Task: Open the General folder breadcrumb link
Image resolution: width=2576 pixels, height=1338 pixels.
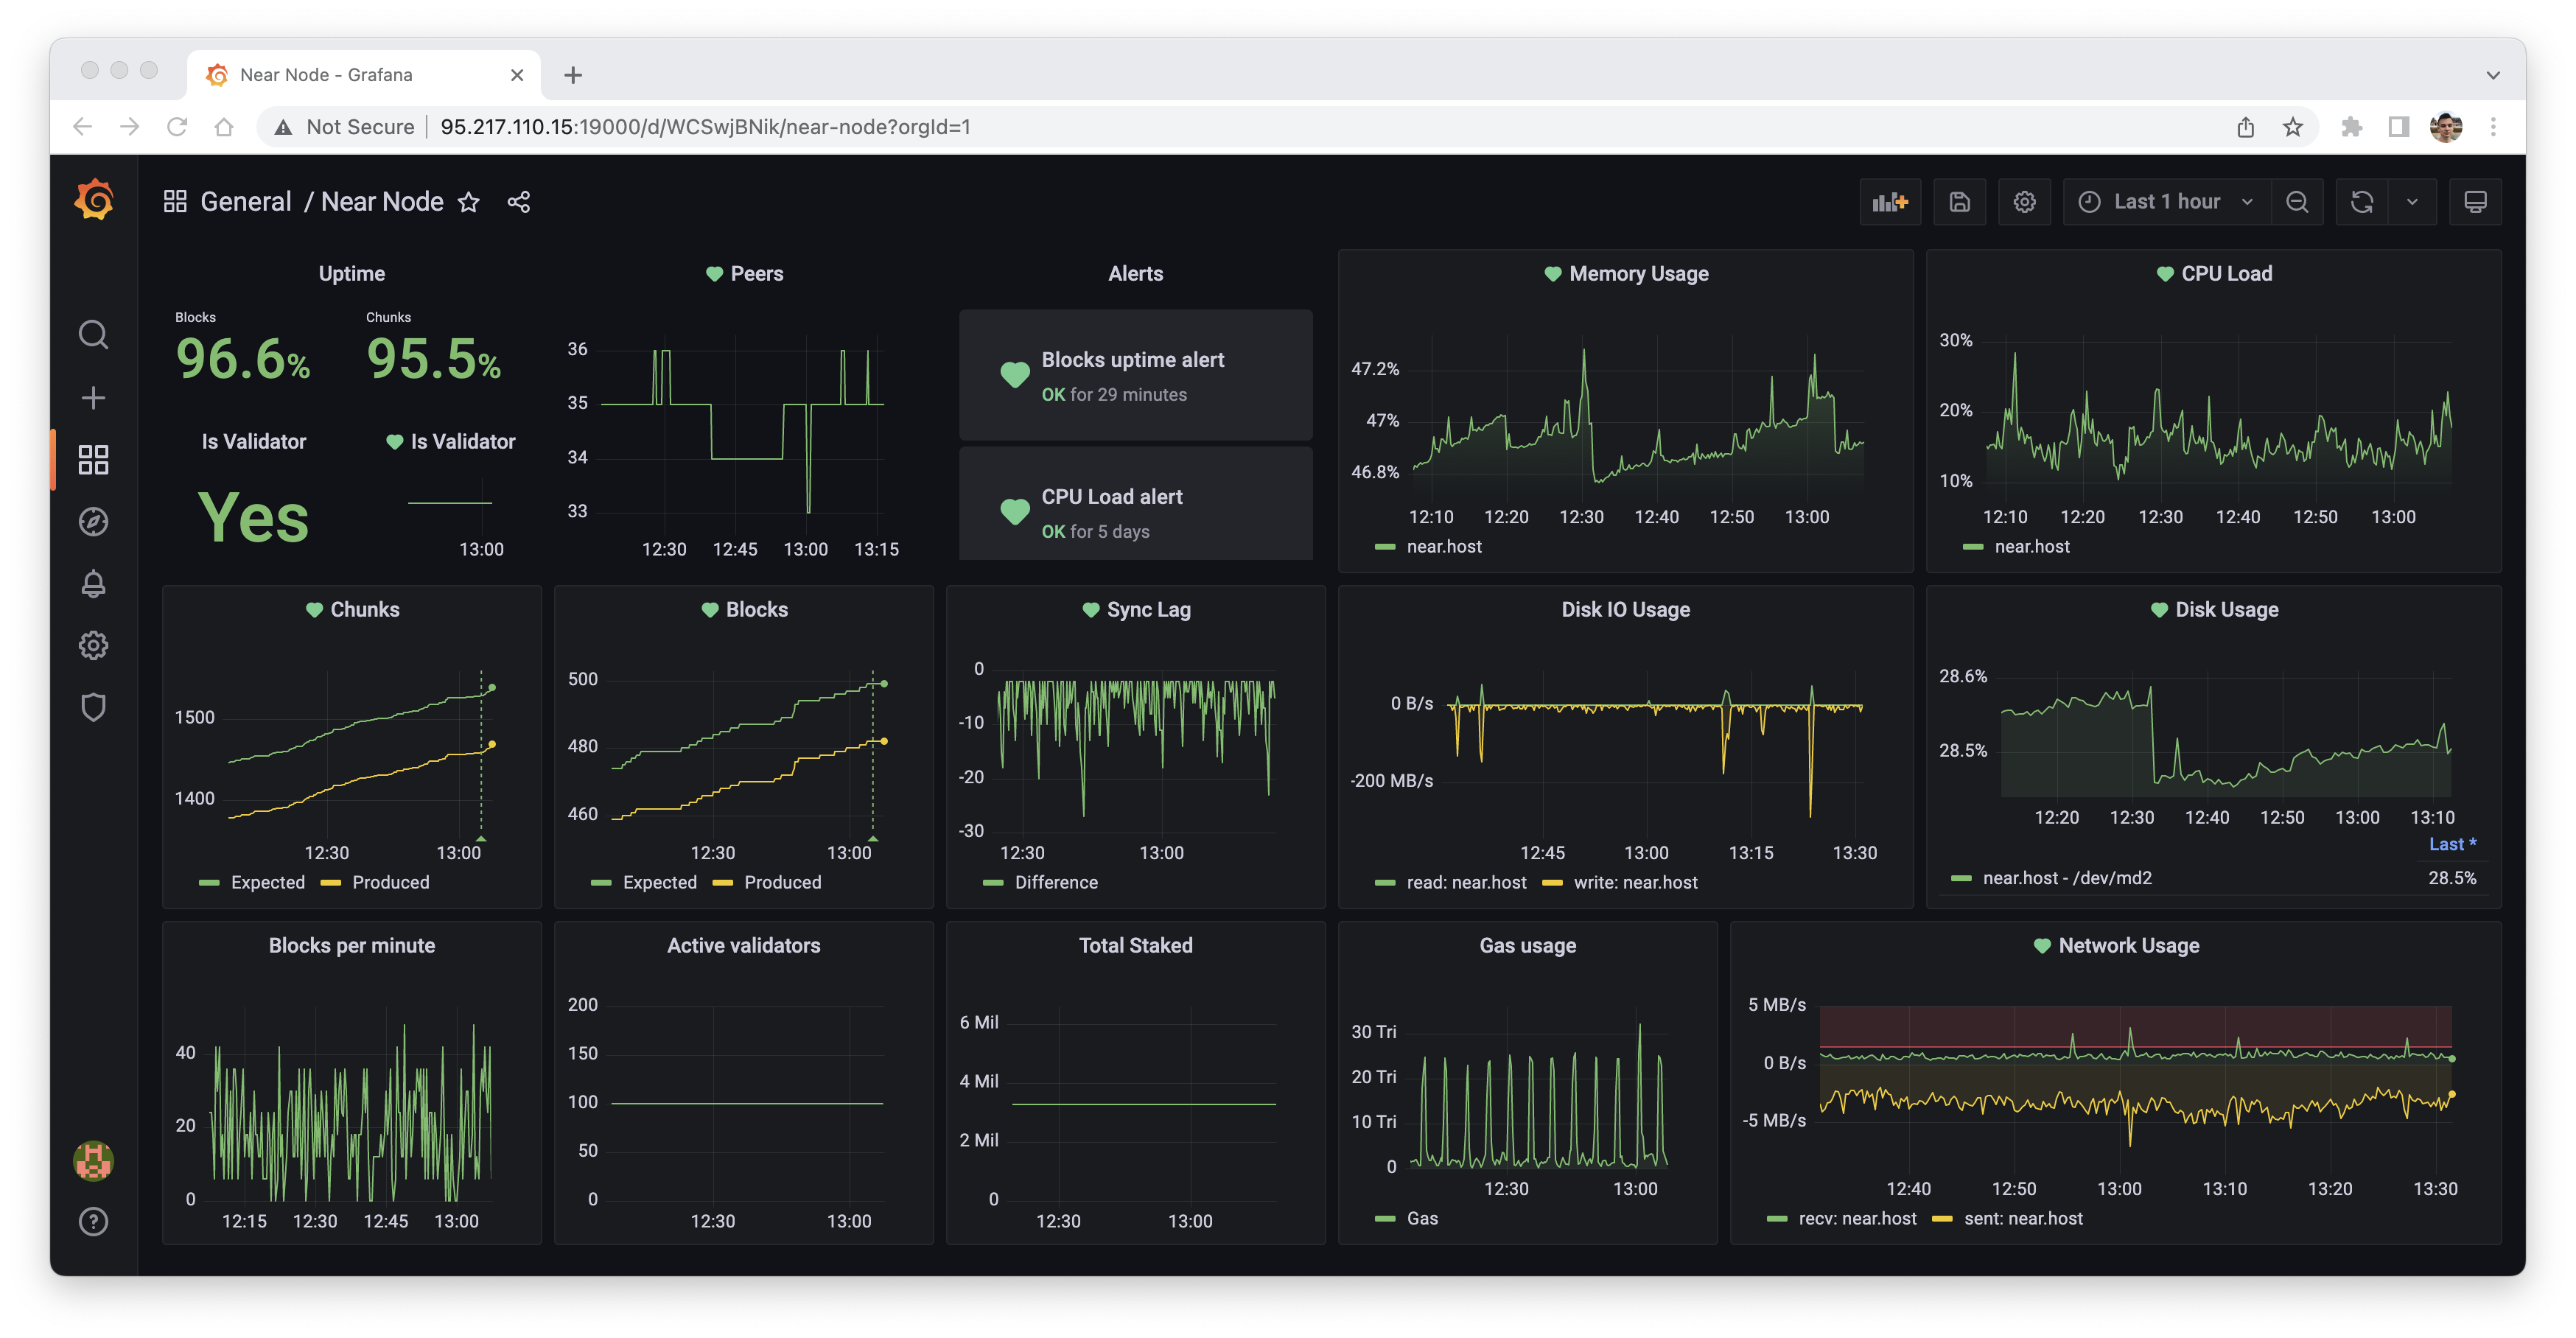Action: [x=246, y=202]
